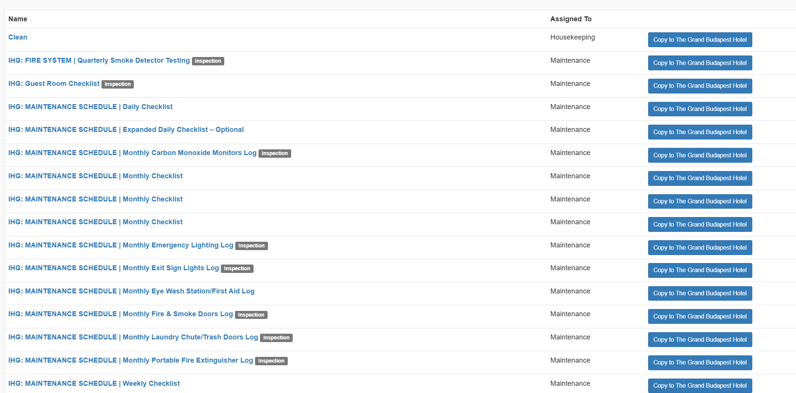Click Inspection badge beside Laundry Chute/Trash Doors Log

point(276,338)
